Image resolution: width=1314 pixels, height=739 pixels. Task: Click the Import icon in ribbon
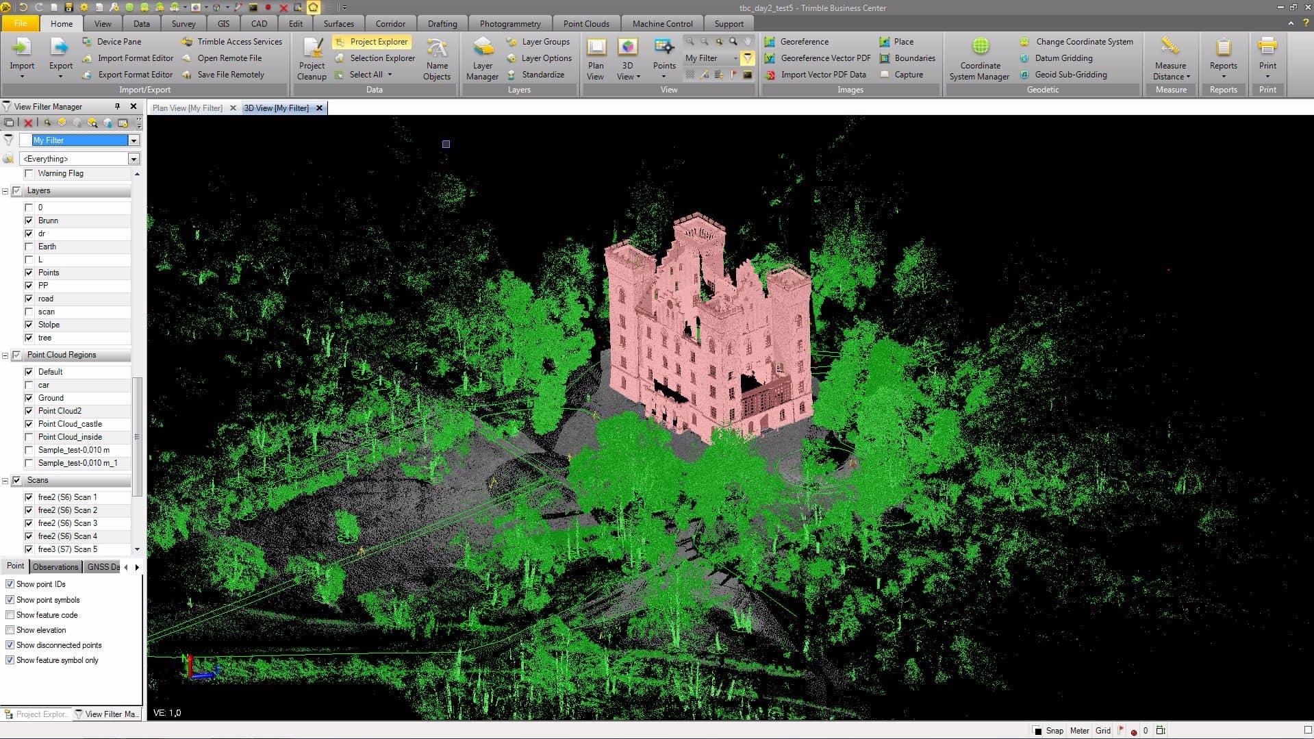pyautogui.click(x=22, y=47)
